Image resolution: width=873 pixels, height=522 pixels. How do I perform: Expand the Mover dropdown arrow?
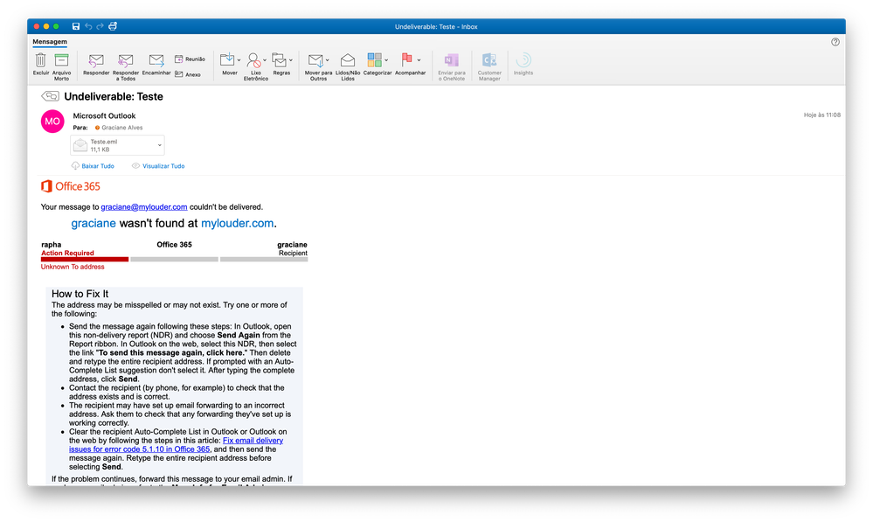239,59
